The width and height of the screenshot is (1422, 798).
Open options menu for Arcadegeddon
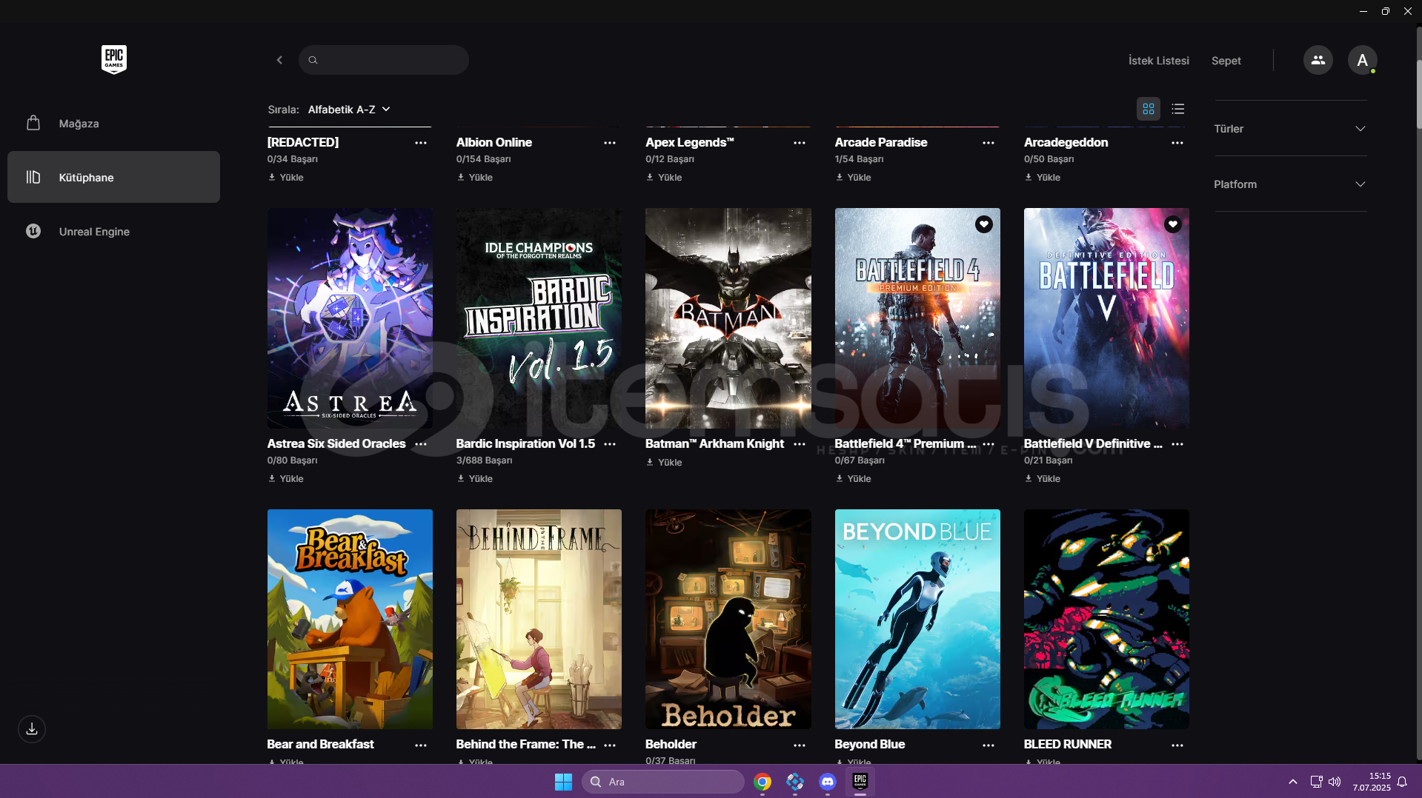[x=1177, y=142]
